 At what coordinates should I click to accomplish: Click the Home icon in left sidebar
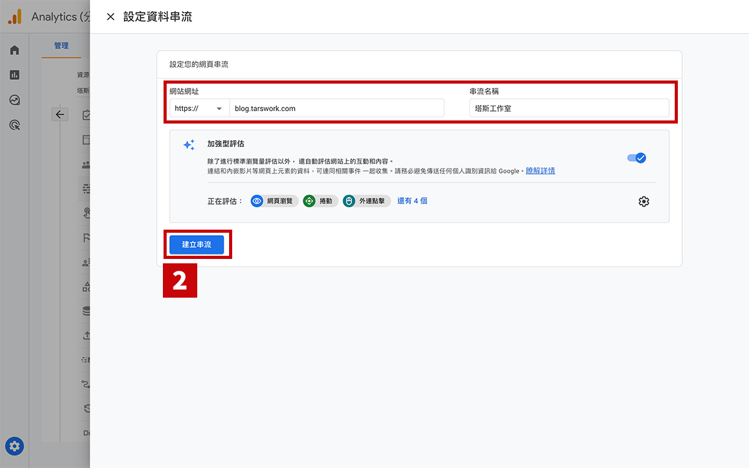(x=14, y=50)
